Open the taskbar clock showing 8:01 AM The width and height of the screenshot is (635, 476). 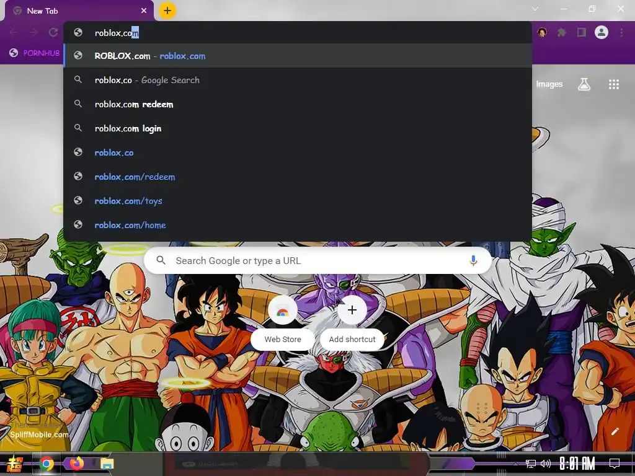pyautogui.click(x=577, y=464)
